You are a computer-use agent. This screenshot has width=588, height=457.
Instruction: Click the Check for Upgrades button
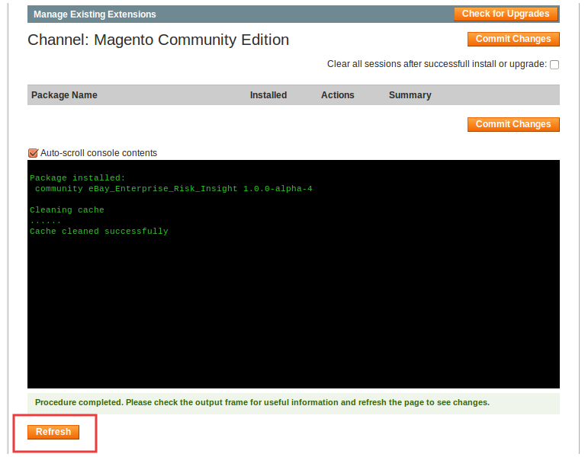506,14
